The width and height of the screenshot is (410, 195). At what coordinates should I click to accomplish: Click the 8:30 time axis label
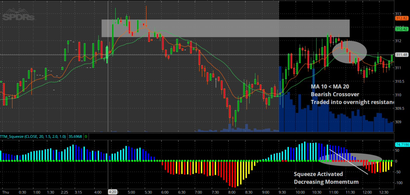(x=249, y=192)
